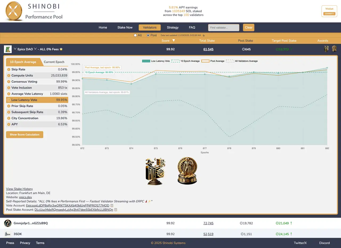This screenshot has width=341, height=248.
Task: Click the teal Low Latency Vote legend swatch
Action: click(x=146, y=61)
